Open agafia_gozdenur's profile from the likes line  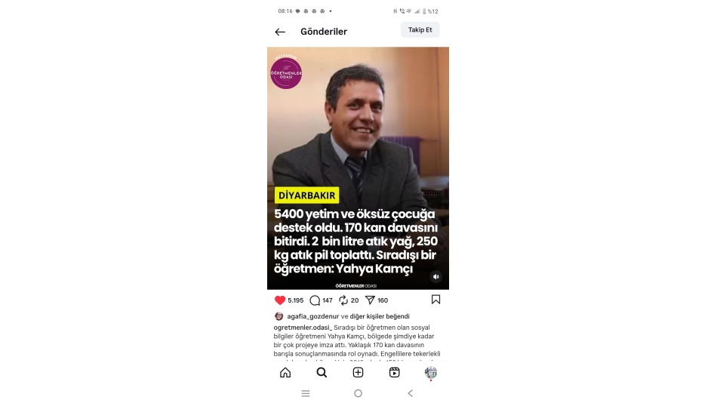(312, 316)
